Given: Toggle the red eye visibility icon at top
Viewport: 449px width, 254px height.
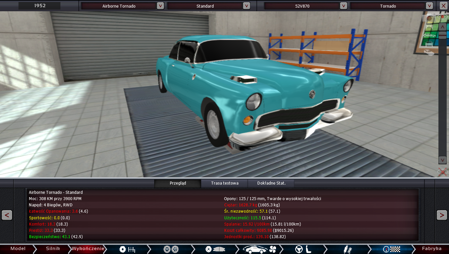Looking at the screenshot, I should (x=442, y=17).
